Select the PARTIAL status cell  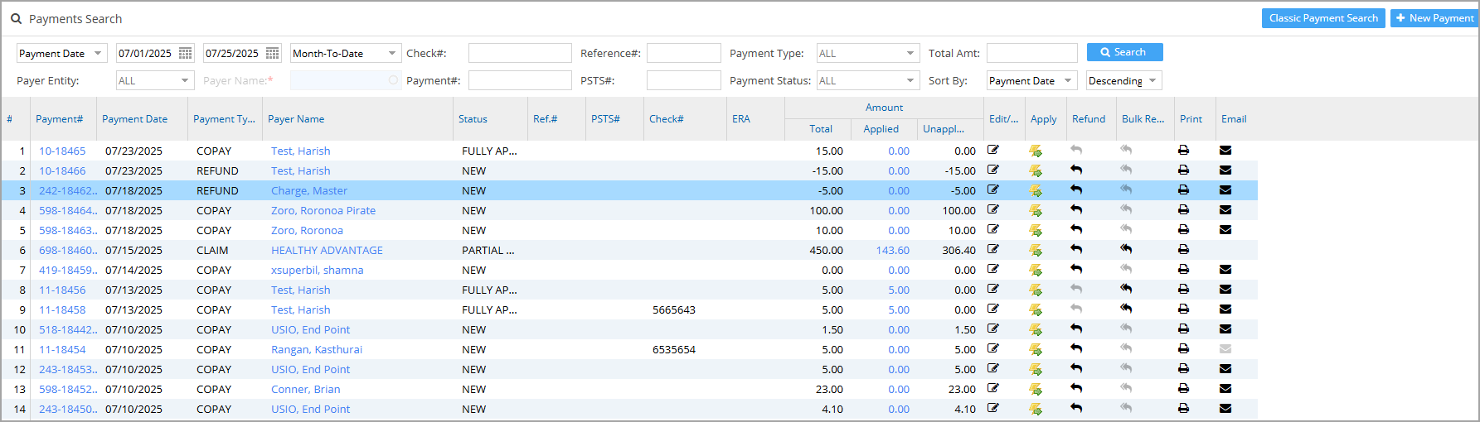pos(488,250)
